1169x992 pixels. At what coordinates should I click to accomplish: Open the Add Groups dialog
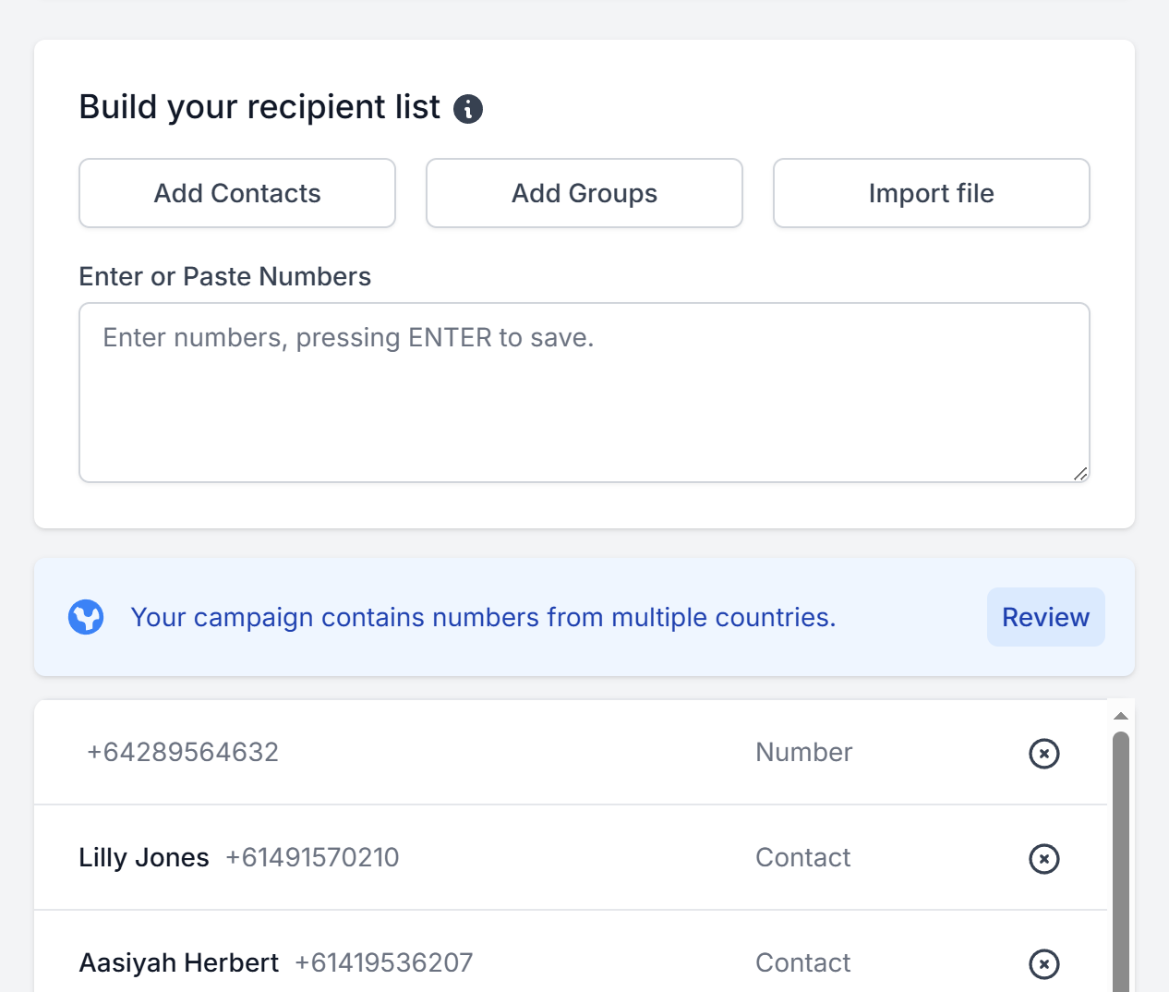[584, 193]
